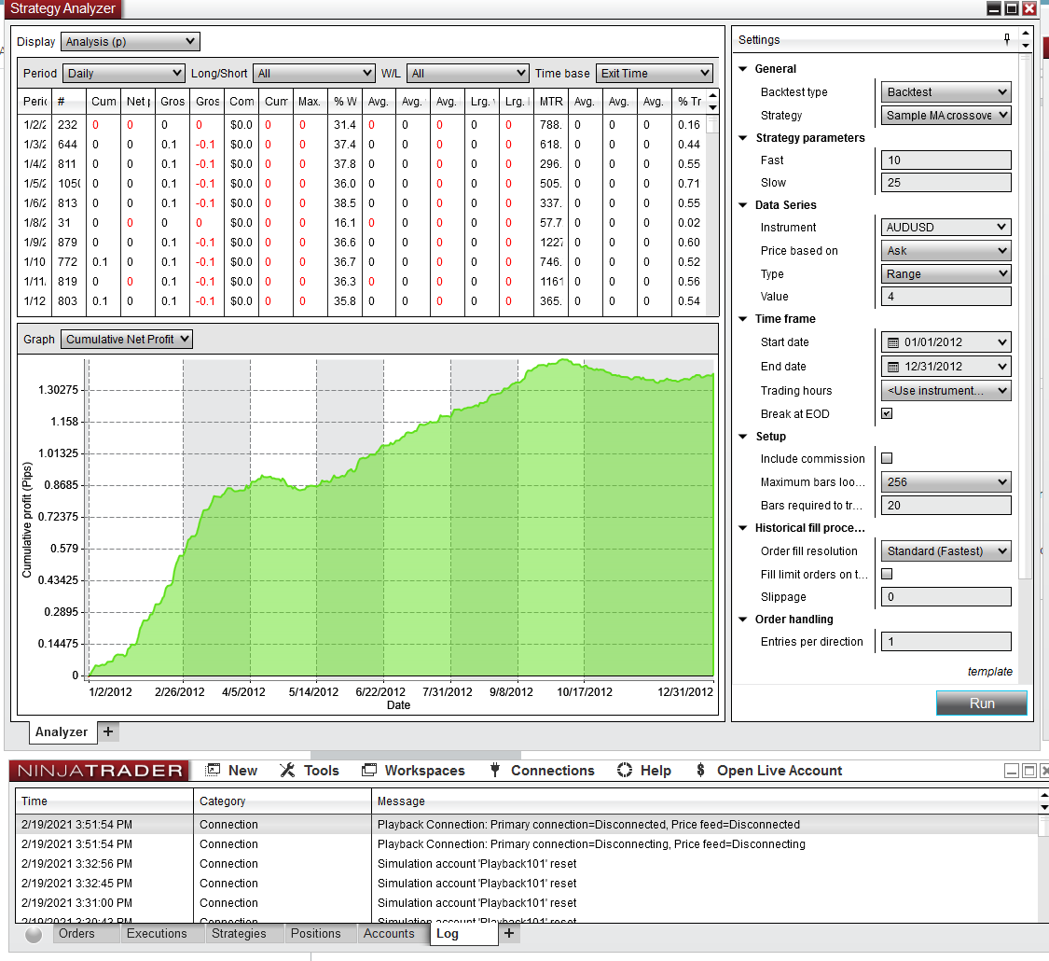Check Fill limit orders on touch

886,574
